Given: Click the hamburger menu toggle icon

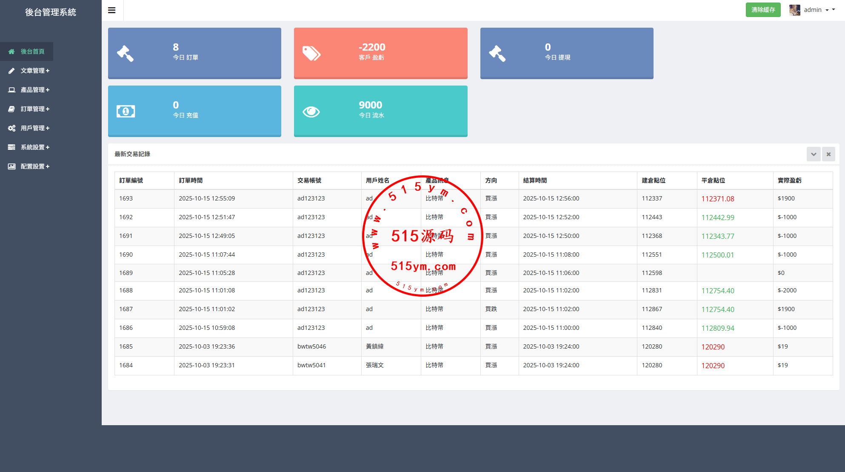Looking at the screenshot, I should pos(112,10).
